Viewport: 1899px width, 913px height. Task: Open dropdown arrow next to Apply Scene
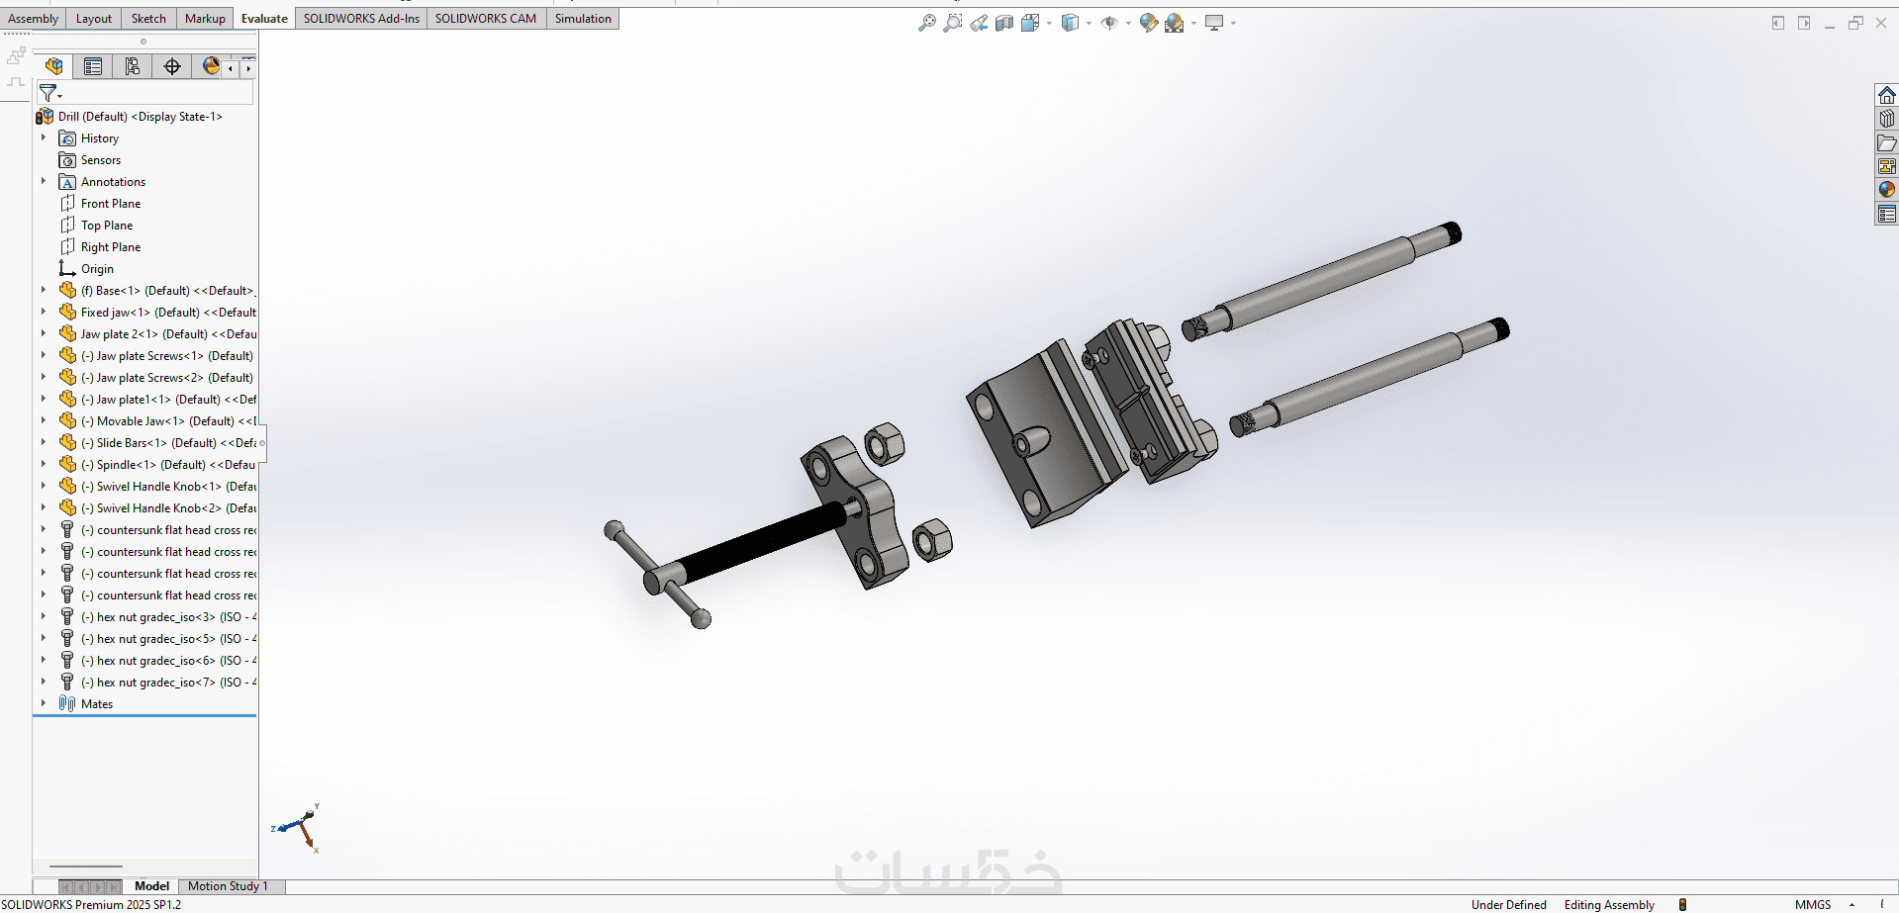pos(1193,23)
